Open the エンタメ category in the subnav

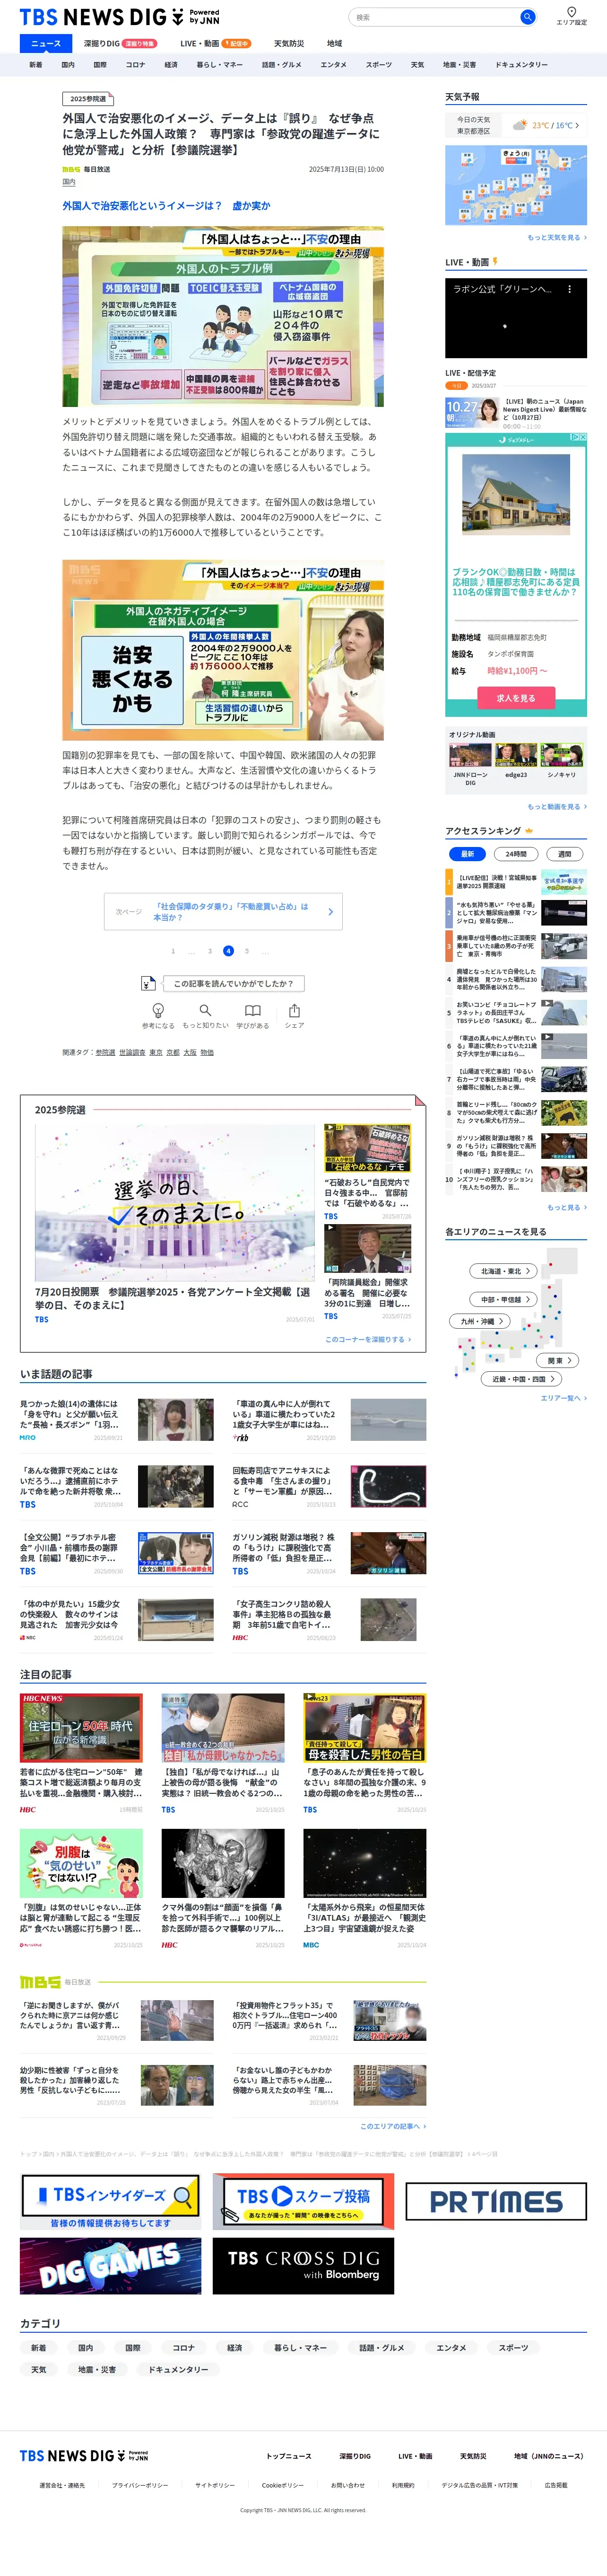coord(333,65)
